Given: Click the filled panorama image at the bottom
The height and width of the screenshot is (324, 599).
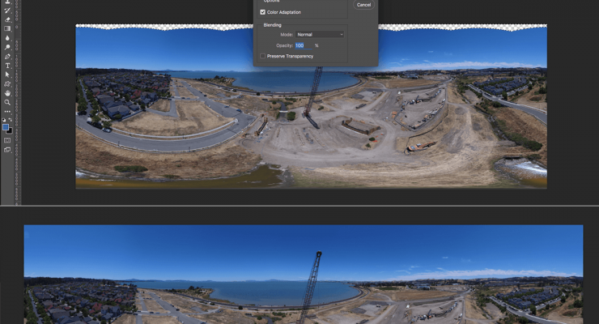Looking at the screenshot, I should click(x=304, y=275).
